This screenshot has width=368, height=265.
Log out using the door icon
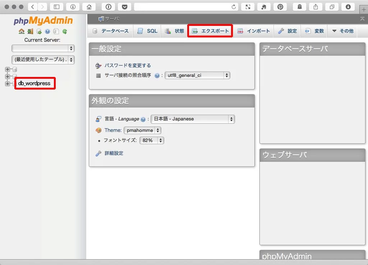click(30, 31)
